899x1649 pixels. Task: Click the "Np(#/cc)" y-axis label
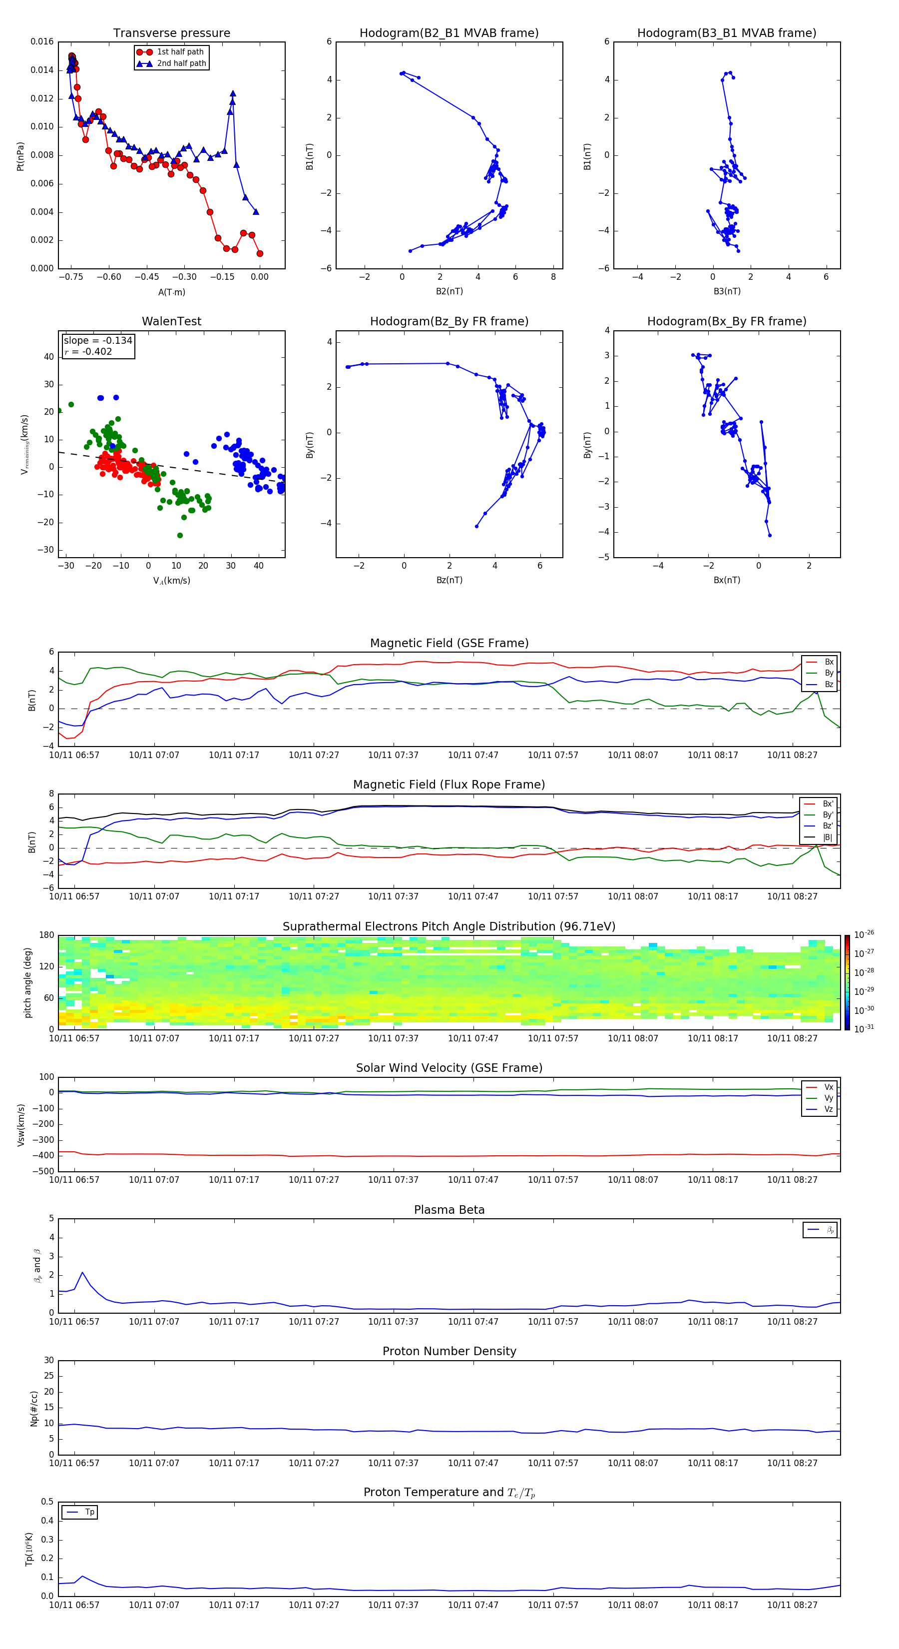point(34,1408)
